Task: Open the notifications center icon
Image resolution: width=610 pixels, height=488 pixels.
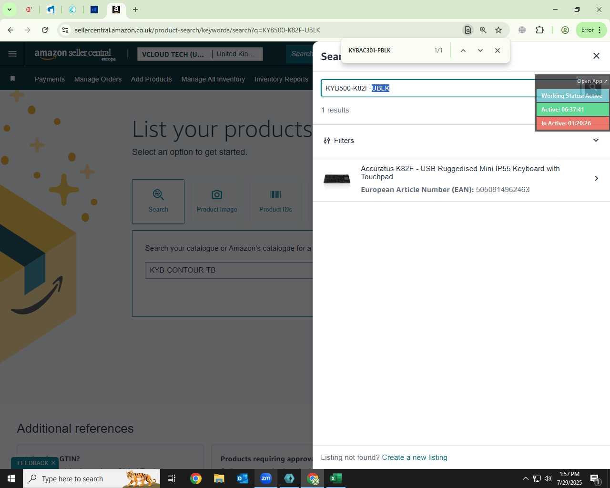Action: (595, 478)
